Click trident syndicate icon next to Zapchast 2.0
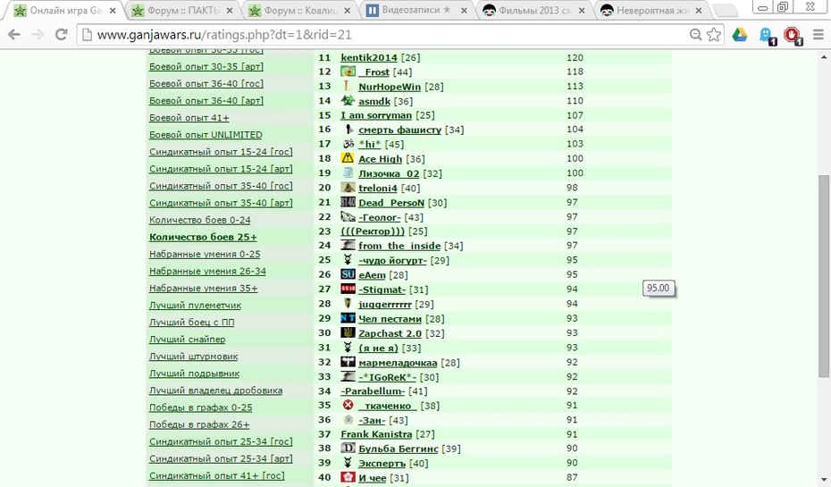Screen dimensions: 831x487 tap(348, 332)
